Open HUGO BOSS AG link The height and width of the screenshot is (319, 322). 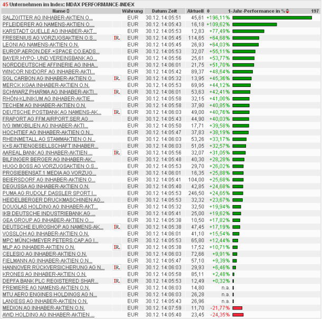50,166
